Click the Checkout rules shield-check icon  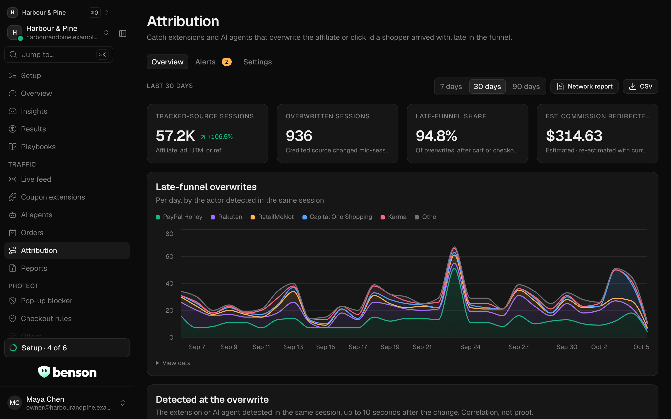coord(13,318)
